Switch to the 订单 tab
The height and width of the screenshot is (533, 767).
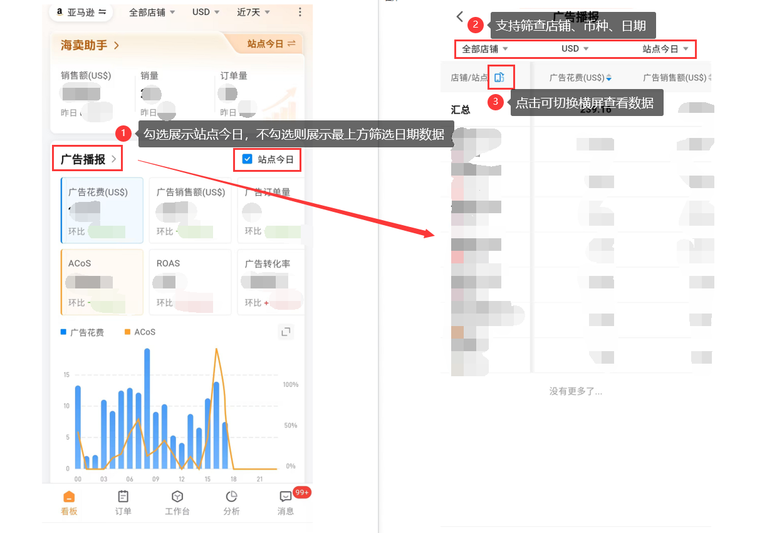(x=123, y=504)
